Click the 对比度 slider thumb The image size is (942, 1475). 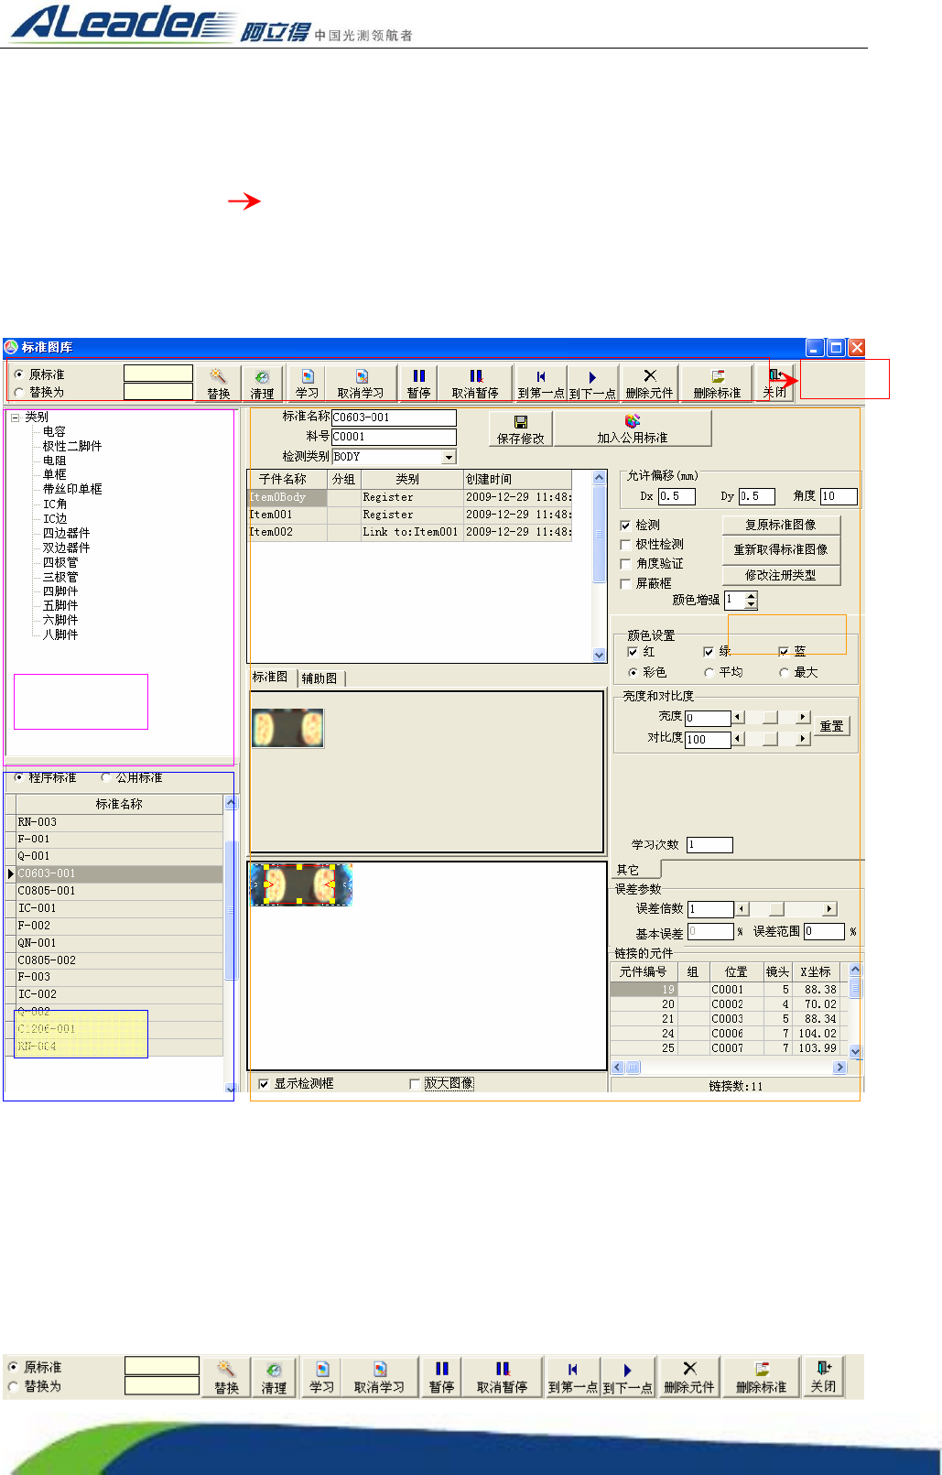(x=771, y=739)
